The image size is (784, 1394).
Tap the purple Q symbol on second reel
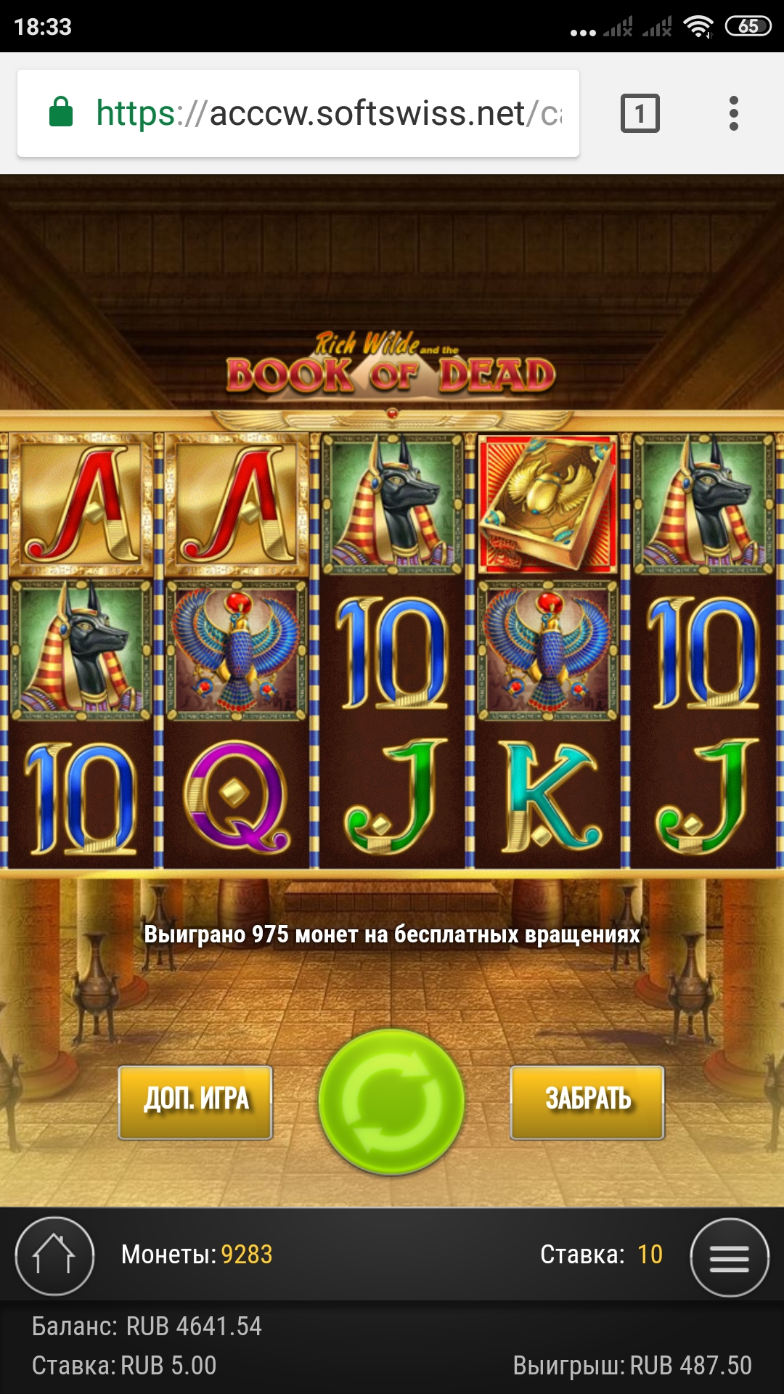[x=237, y=796]
